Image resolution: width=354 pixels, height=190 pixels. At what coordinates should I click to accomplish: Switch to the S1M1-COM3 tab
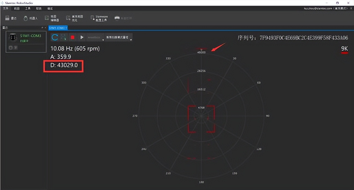pos(57,28)
